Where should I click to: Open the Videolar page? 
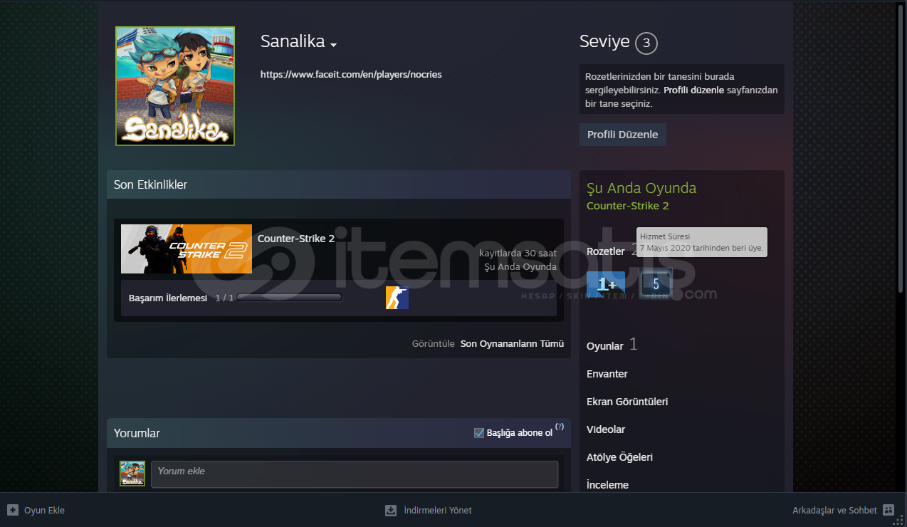(606, 429)
